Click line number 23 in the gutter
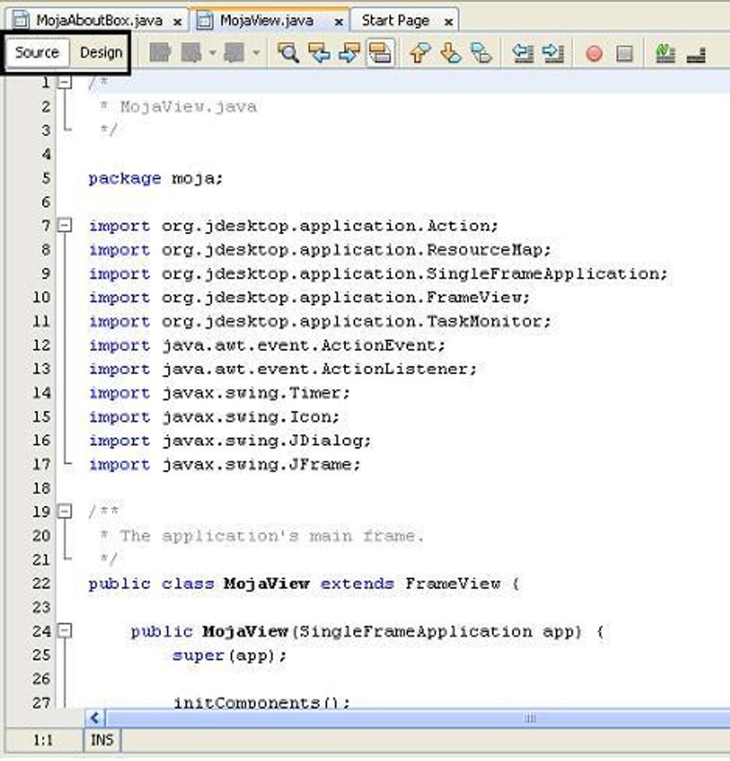Image resolution: width=730 pixels, height=761 pixels. [x=41, y=607]
